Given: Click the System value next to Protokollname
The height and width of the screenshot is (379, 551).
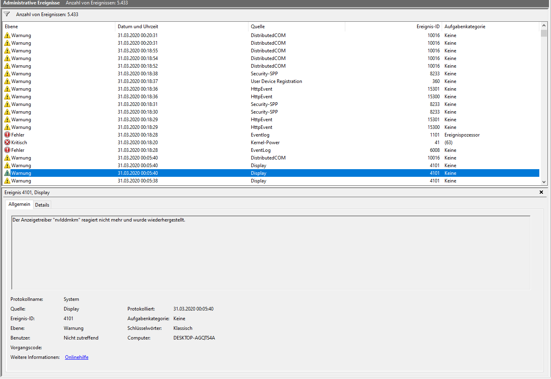Looking at the screenshot, I should pyautogui.click(x=71, y=299).
